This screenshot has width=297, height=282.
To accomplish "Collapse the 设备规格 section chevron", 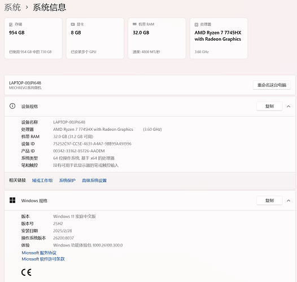I will [289, 107].
